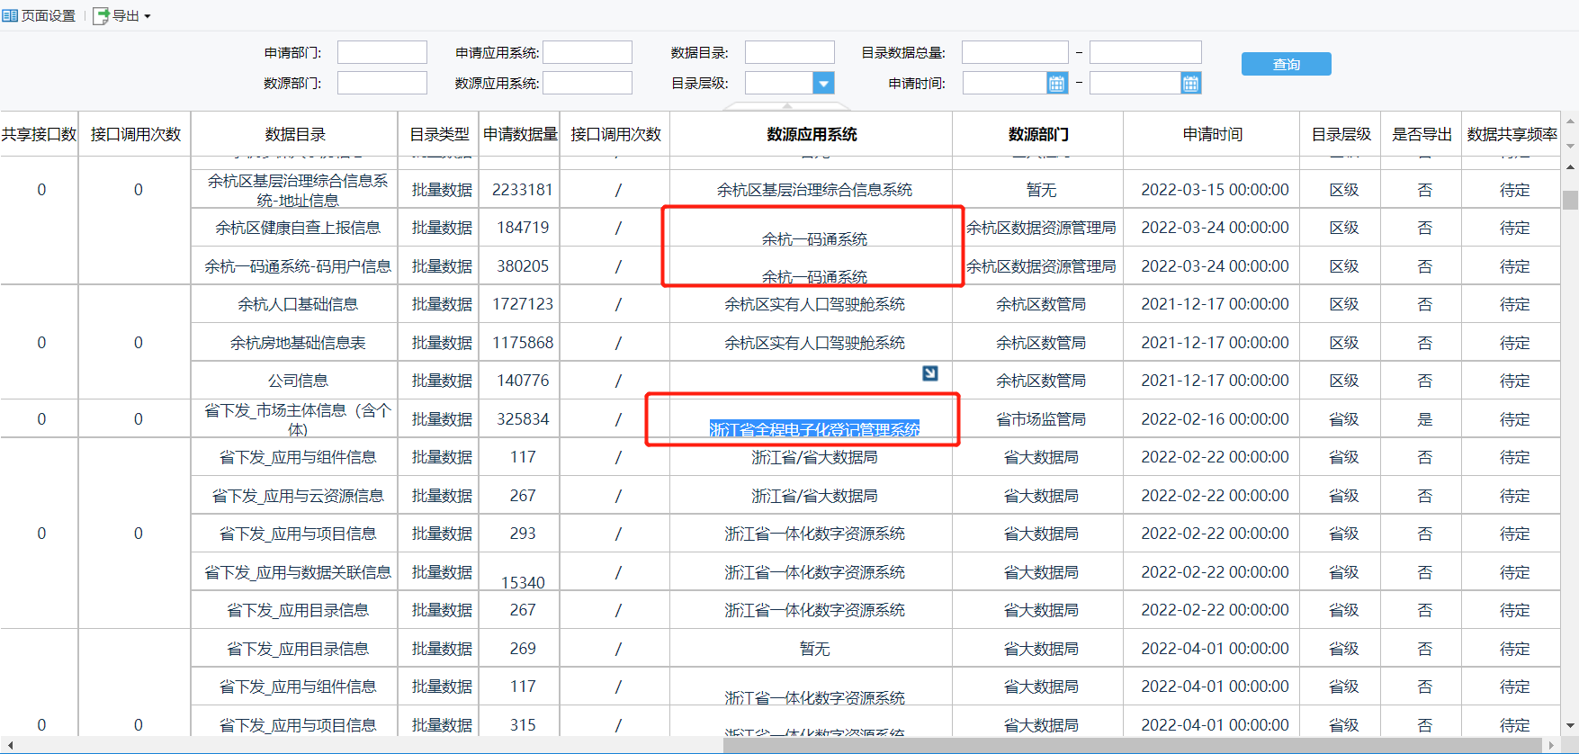This screenshot has height=754, width=1579.
Task: Focus the 申请部门 input field
Action: (x=381, y=52)
